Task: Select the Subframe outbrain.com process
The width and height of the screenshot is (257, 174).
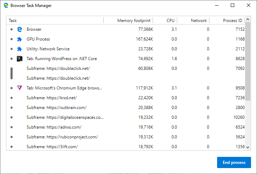Action: [126, 108]
